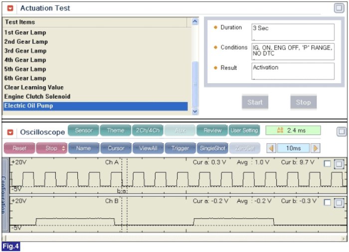Click the Duration value field
Image resolution: width=349 pixels, height=252 pixels.
pos(293,32)
